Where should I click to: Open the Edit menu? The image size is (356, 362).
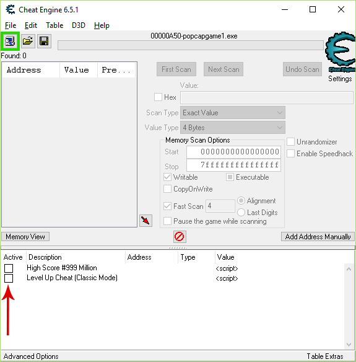click(x=31, y=25)
